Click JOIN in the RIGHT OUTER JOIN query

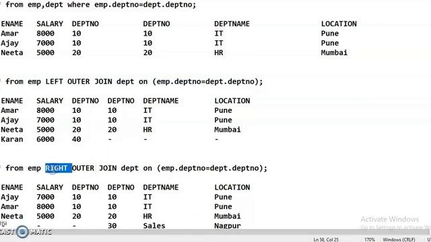(x=108, y=168)
